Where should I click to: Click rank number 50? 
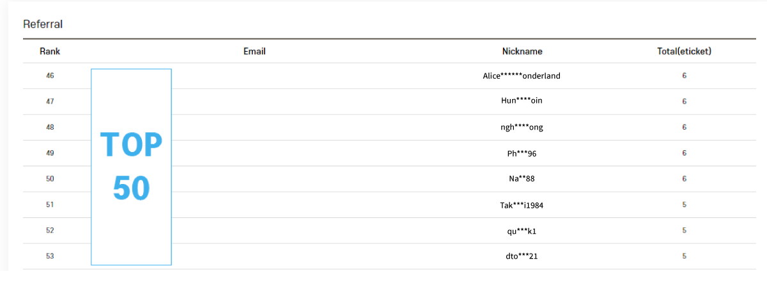pyautogui.click(x=50, y=179)
